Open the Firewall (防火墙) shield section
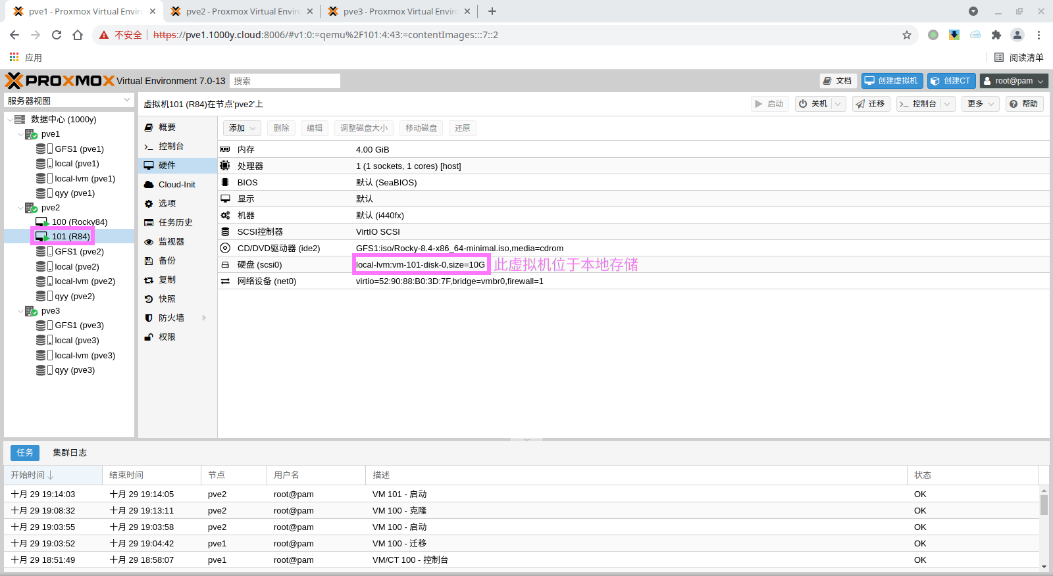Image resolution: width=1053 pixels, height=576 pixels. pos(170,318)
